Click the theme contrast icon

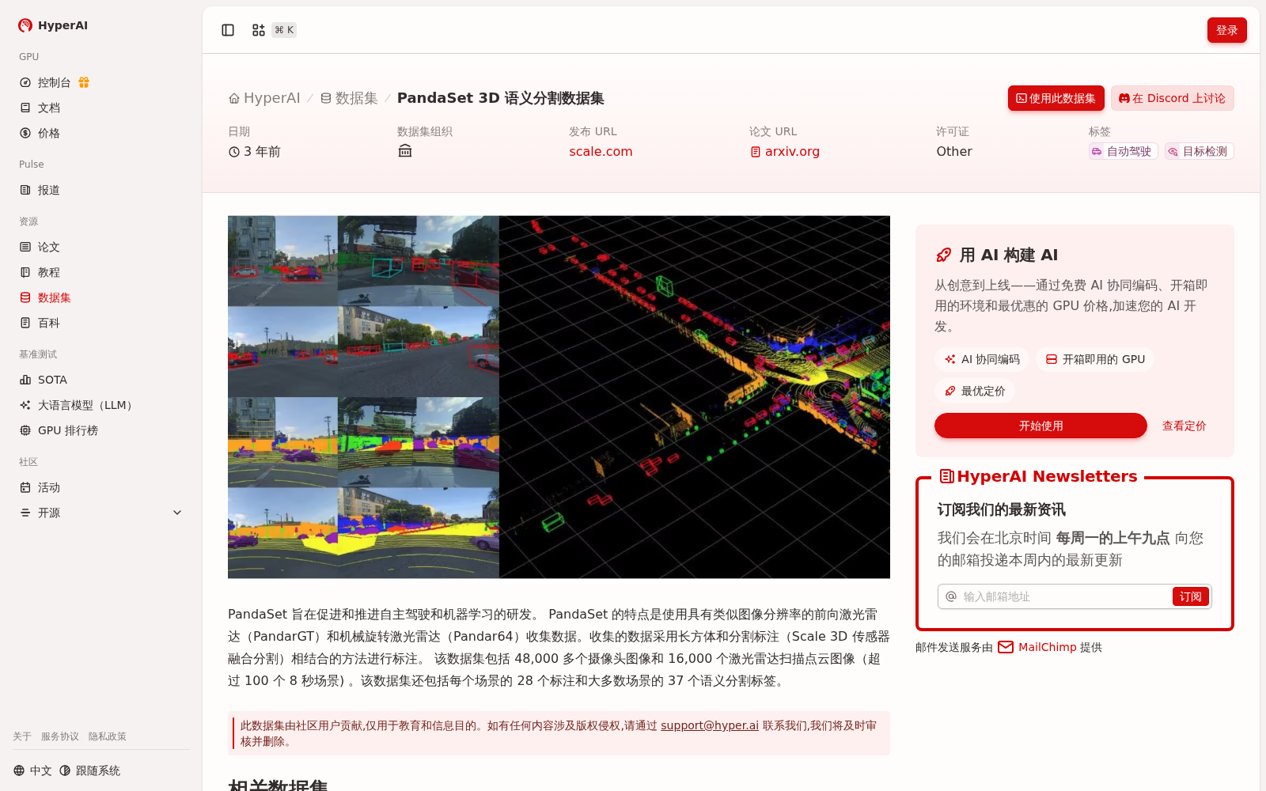point(65,770)
